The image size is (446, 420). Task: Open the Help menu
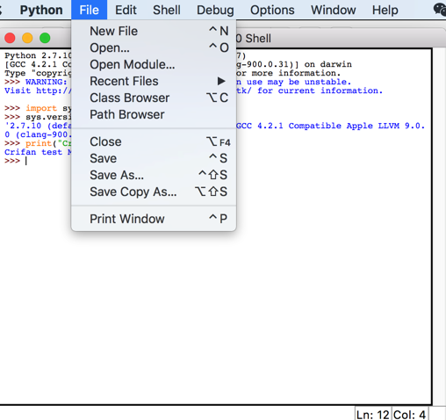[385, 10]
